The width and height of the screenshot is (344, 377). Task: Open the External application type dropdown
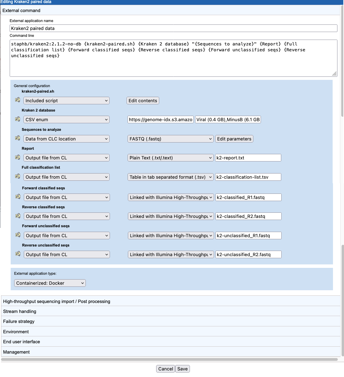coord(50,283)
